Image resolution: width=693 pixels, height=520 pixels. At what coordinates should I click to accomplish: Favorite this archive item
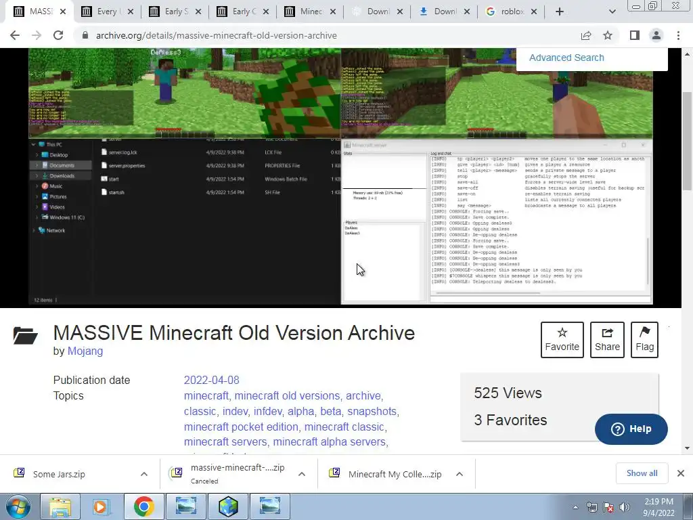click(x=562, y=340)
